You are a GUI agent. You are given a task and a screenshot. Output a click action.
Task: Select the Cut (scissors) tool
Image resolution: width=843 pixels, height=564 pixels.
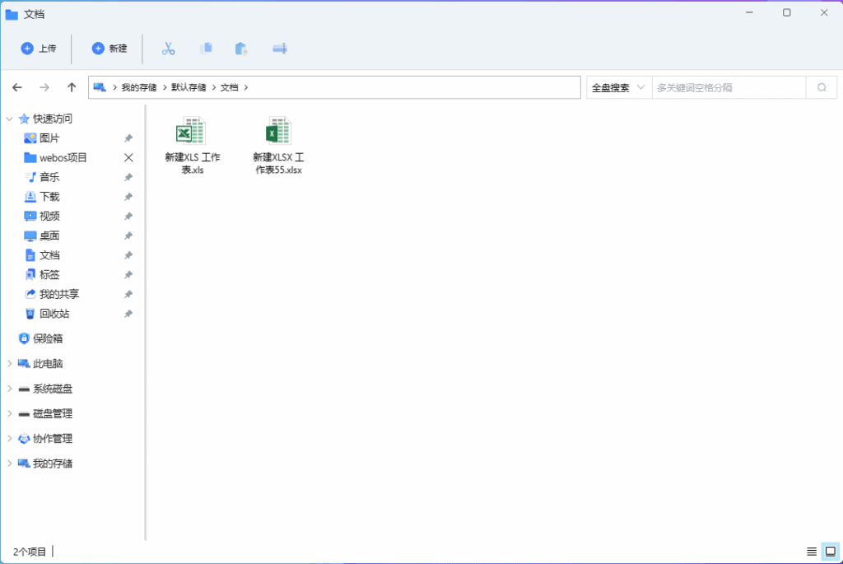pyautogui.click(x=168, y=49)
